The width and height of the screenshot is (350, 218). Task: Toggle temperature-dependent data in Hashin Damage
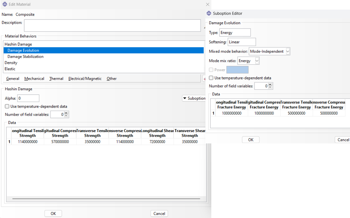point(7,106)
